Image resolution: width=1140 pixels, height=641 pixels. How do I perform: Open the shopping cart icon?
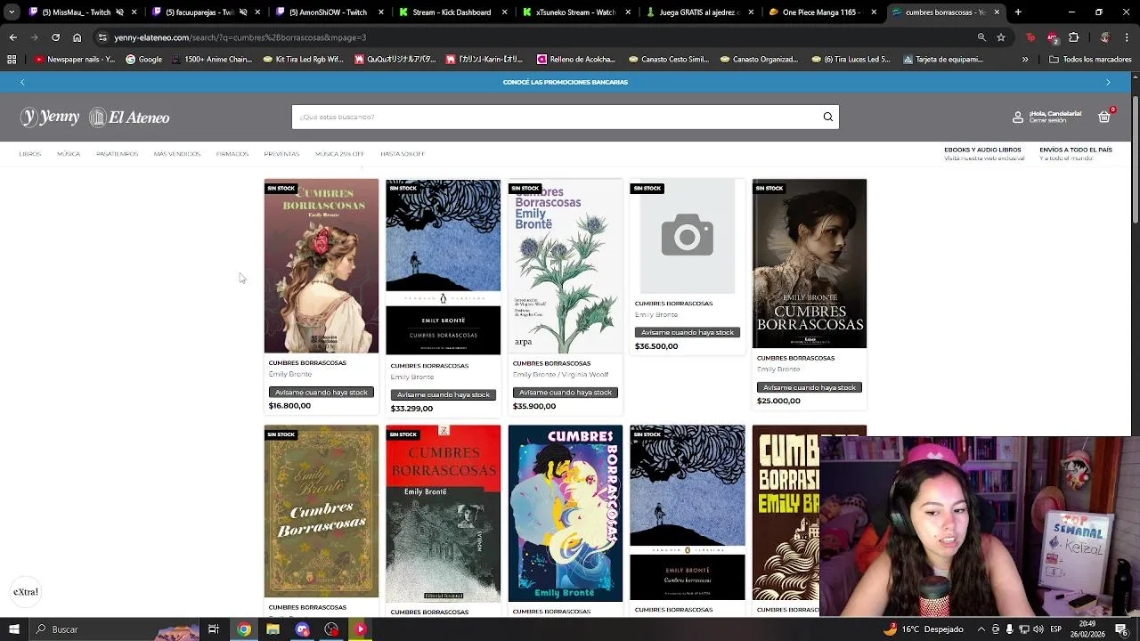pyautogui.click(x=1104, y=117)
